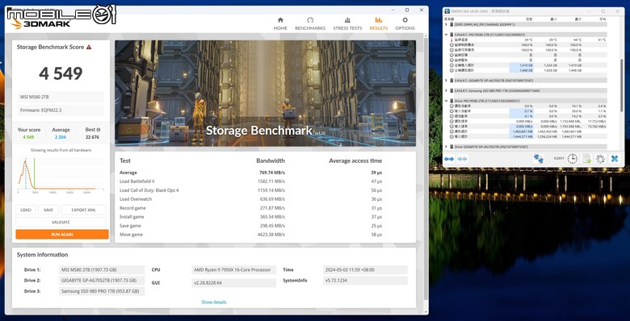The image size is (630, 321).
Task: Click the STRESS TESTS bar chart icon
Action: [347, 20]
